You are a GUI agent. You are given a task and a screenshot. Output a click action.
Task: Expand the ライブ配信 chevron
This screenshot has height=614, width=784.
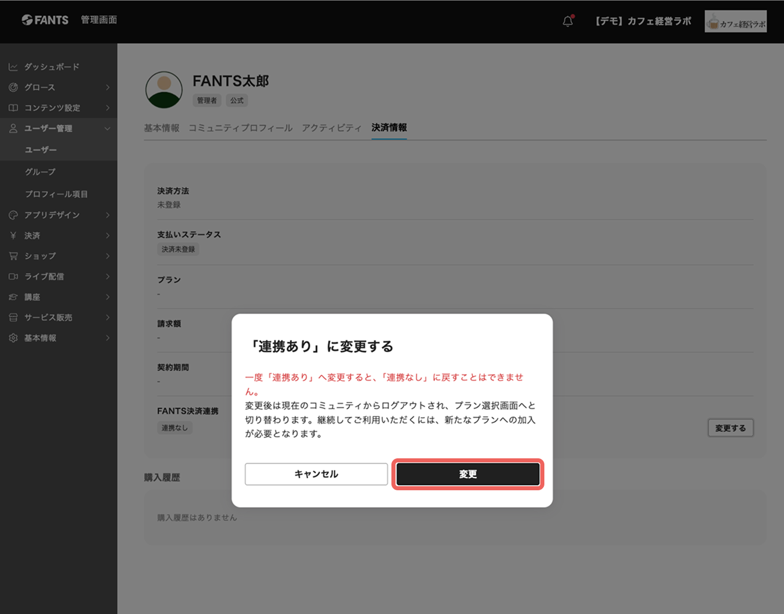108,277
